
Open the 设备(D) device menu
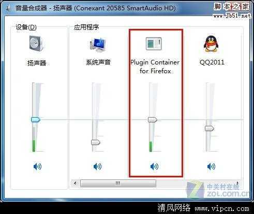pos(26,27)
